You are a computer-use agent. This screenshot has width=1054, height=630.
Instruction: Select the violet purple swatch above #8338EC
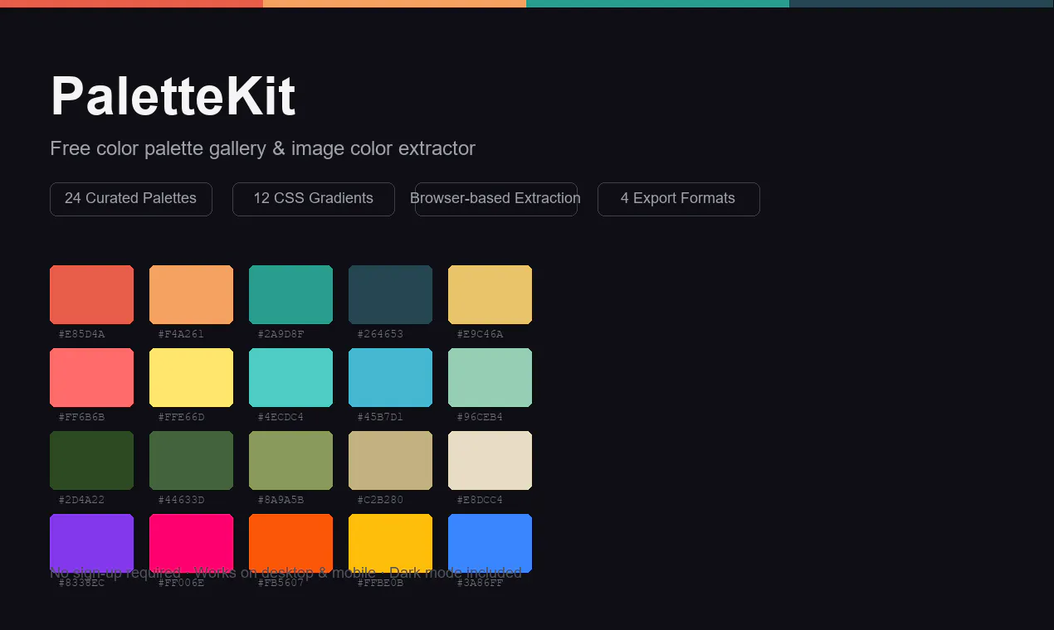pos(91,543)
